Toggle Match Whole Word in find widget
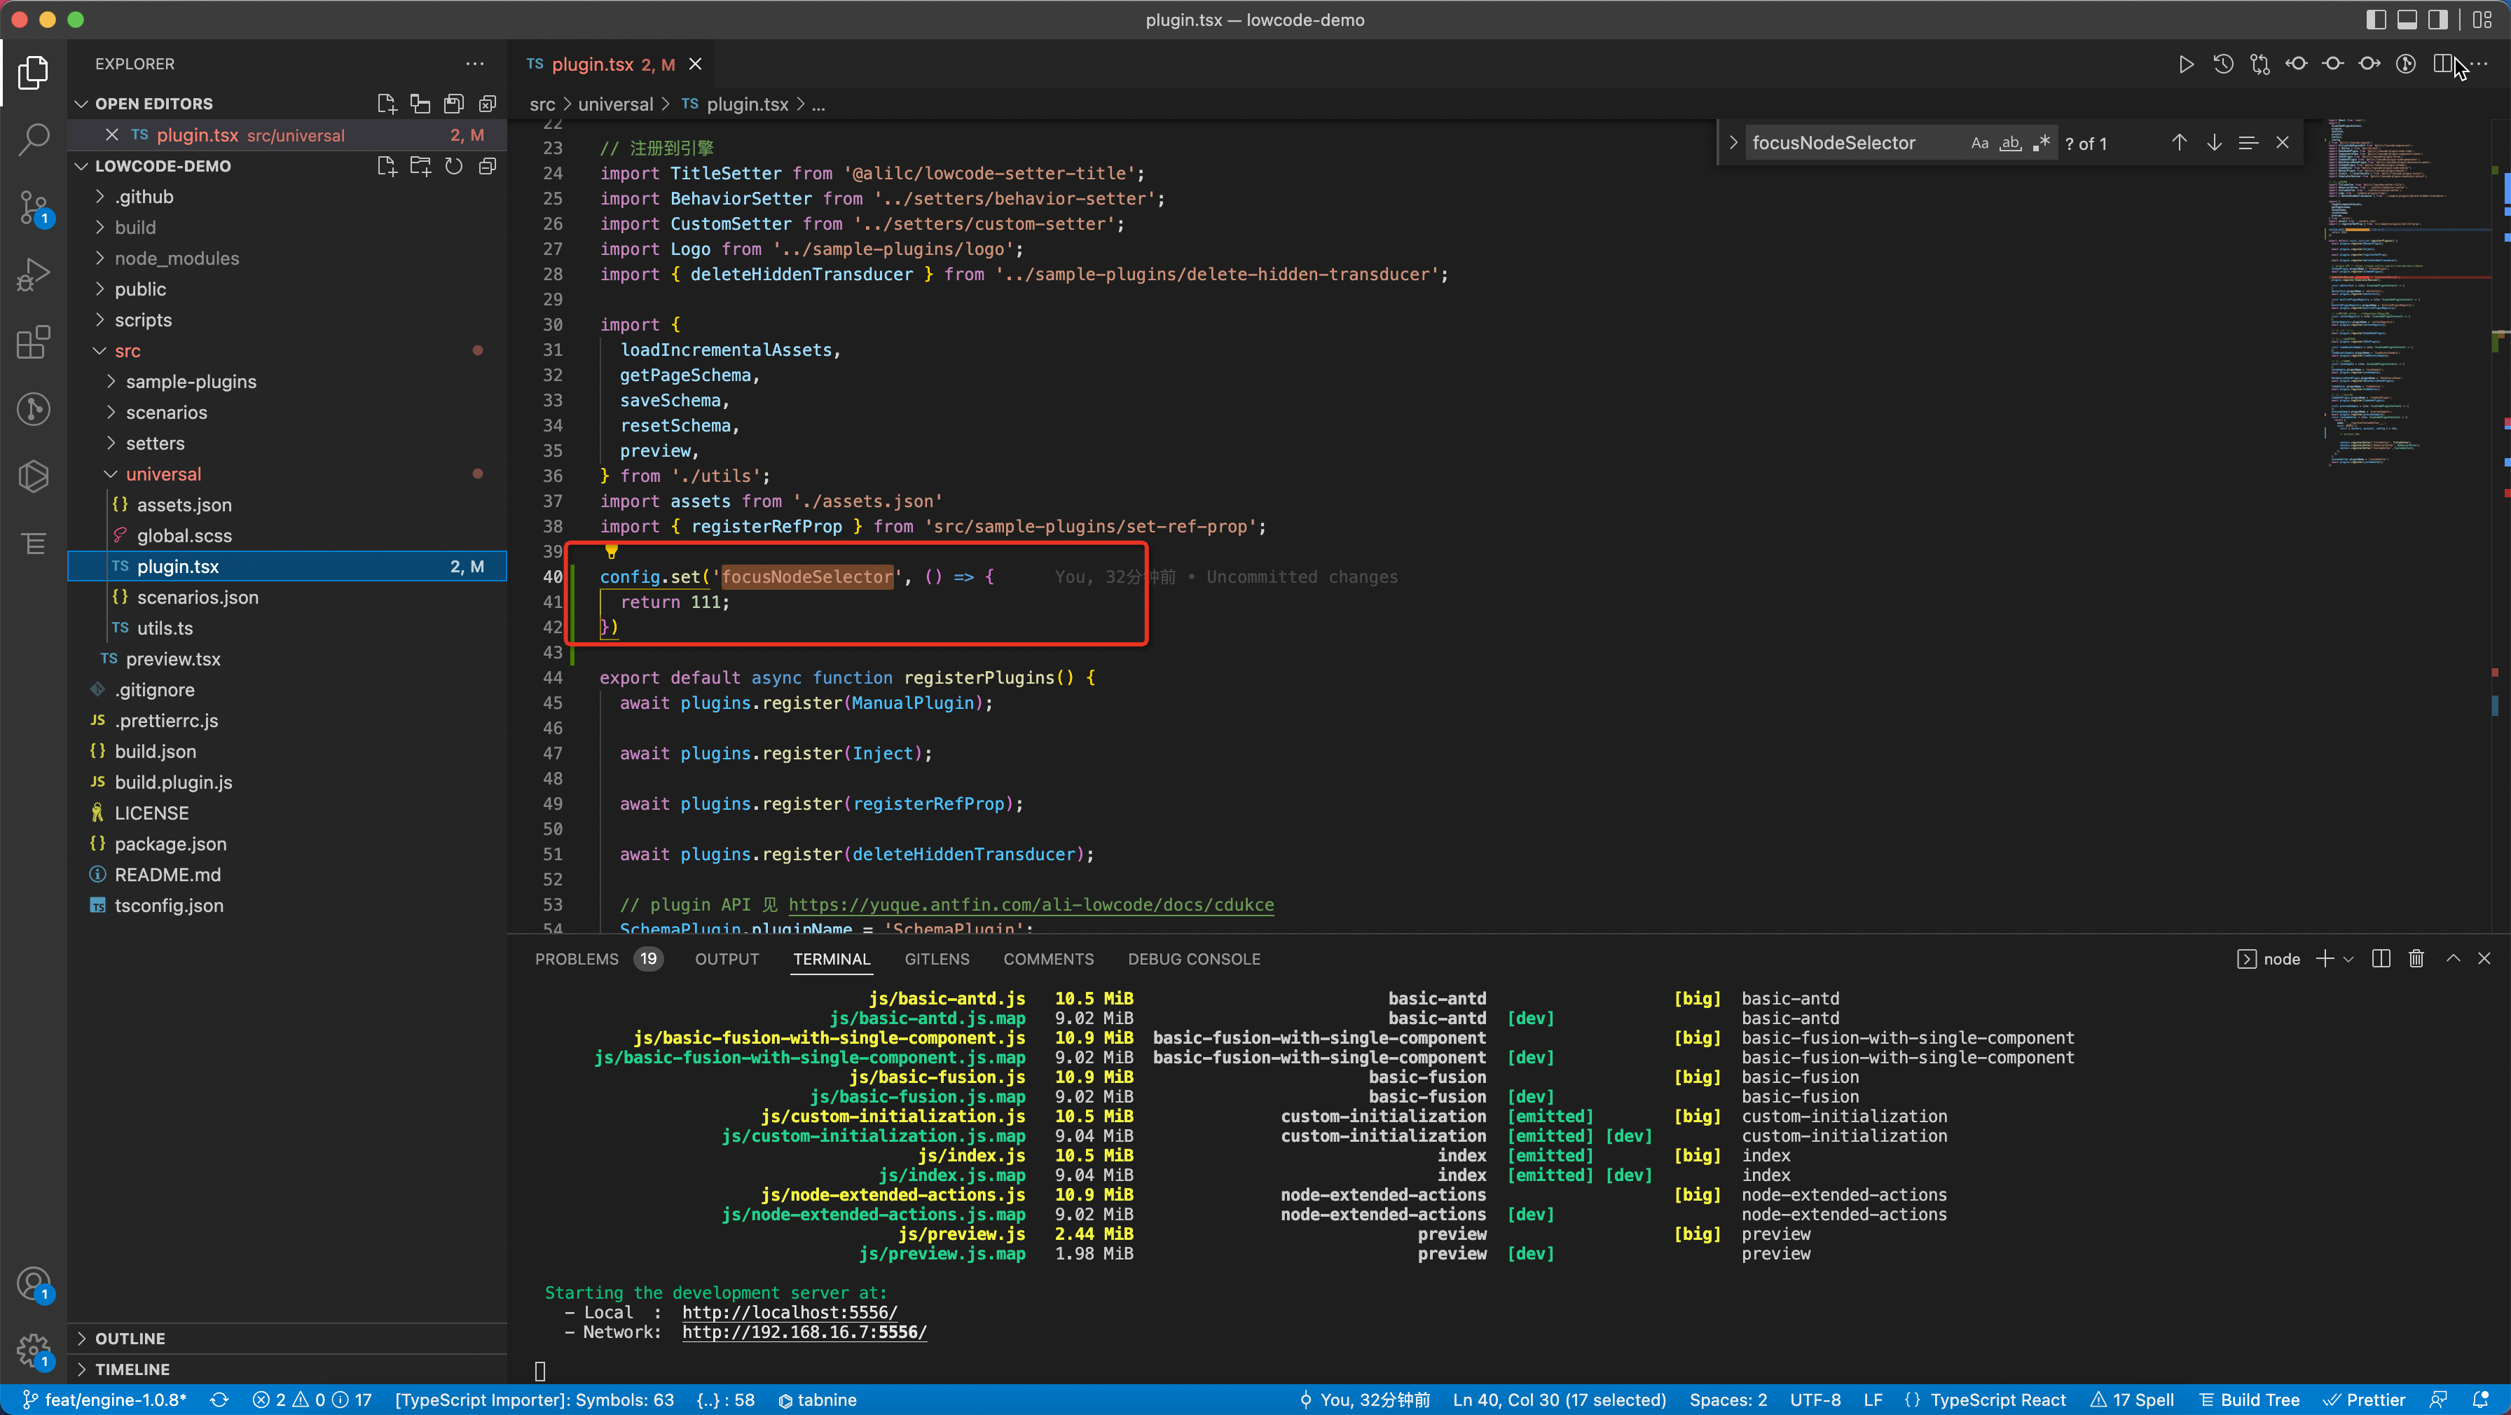The width and height of the screenshot is (2511, 1415). (x=2011, y=144)
